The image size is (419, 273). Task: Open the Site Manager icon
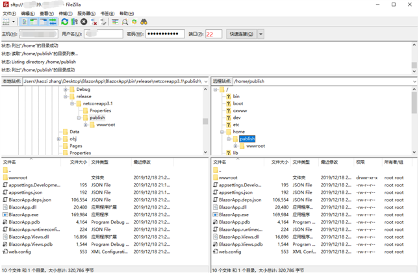point(6,22)
